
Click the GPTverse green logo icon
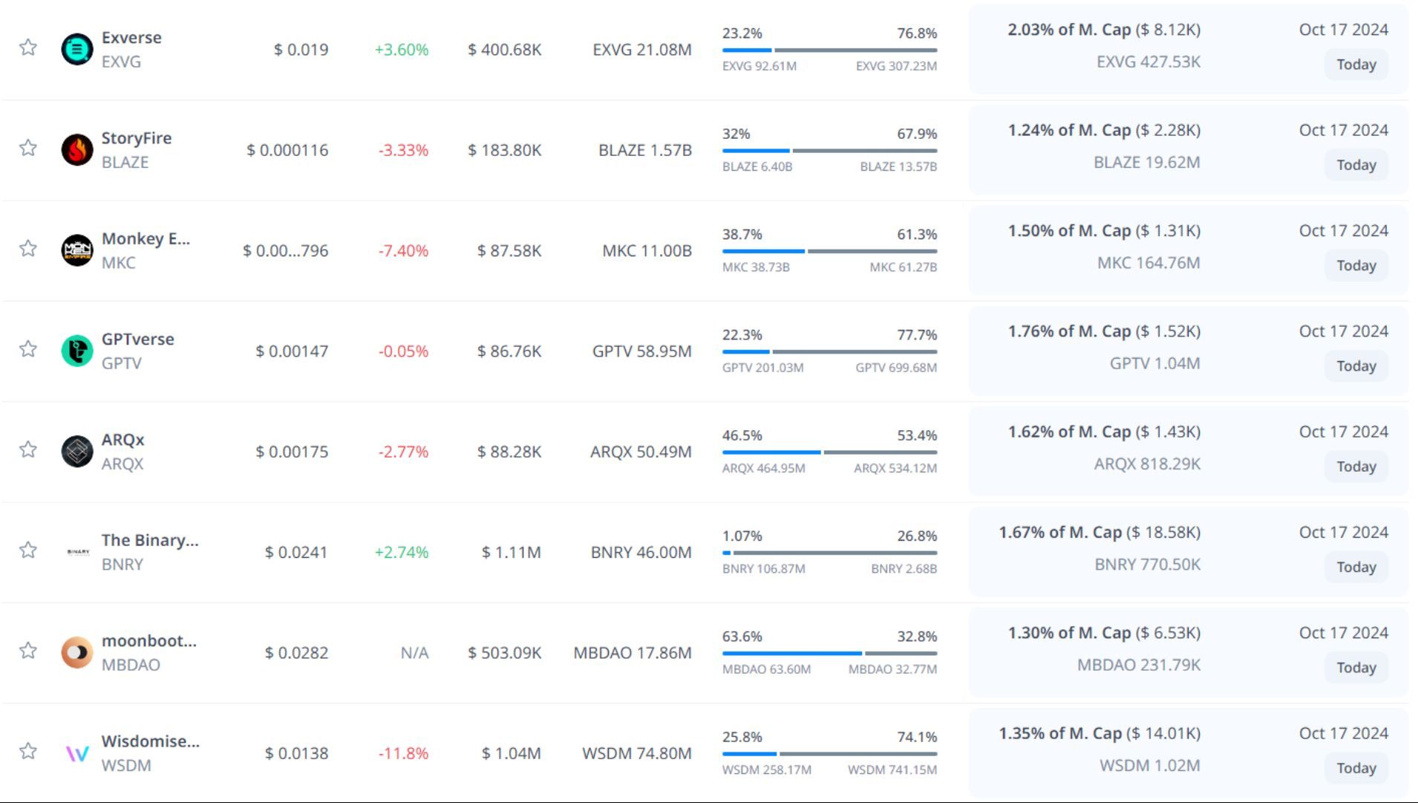pyautogui.click(x=76, y=351)
